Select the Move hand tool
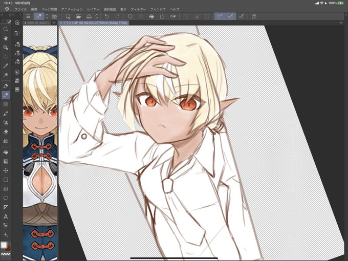This screenshot has width=348, height=261. [x=6, y=38]
